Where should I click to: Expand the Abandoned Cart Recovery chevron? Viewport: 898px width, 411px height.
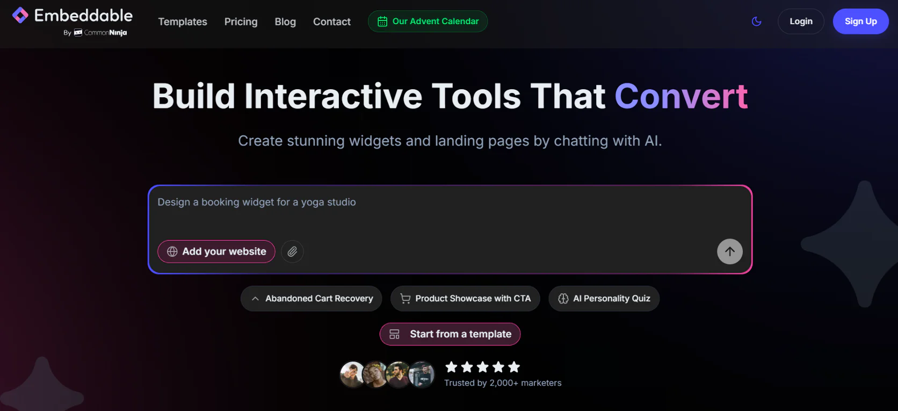click(256, 299)
